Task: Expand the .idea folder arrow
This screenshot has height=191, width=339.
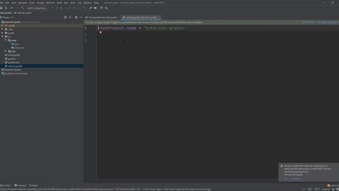Action: pyautogui.click(x=2, y=29)
